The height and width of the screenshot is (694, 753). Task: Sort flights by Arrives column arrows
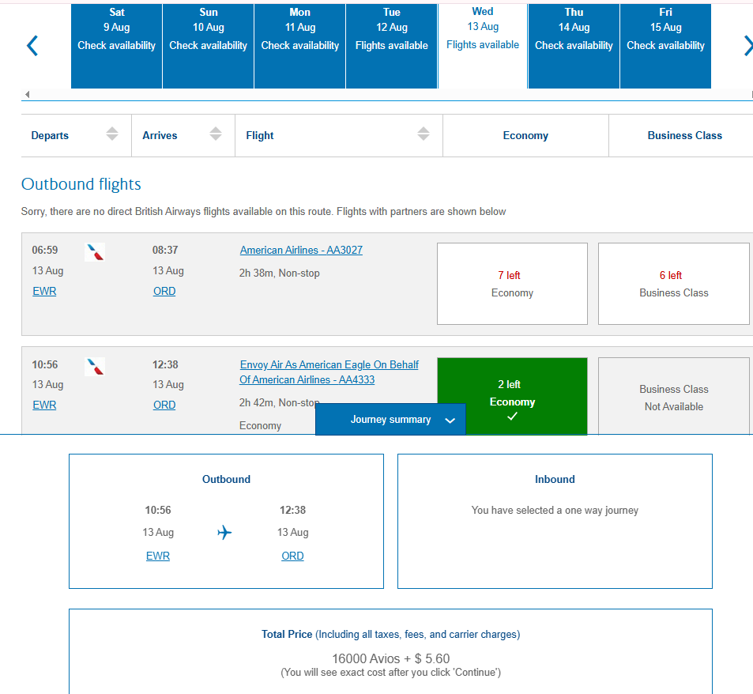(x=216, y=134)
